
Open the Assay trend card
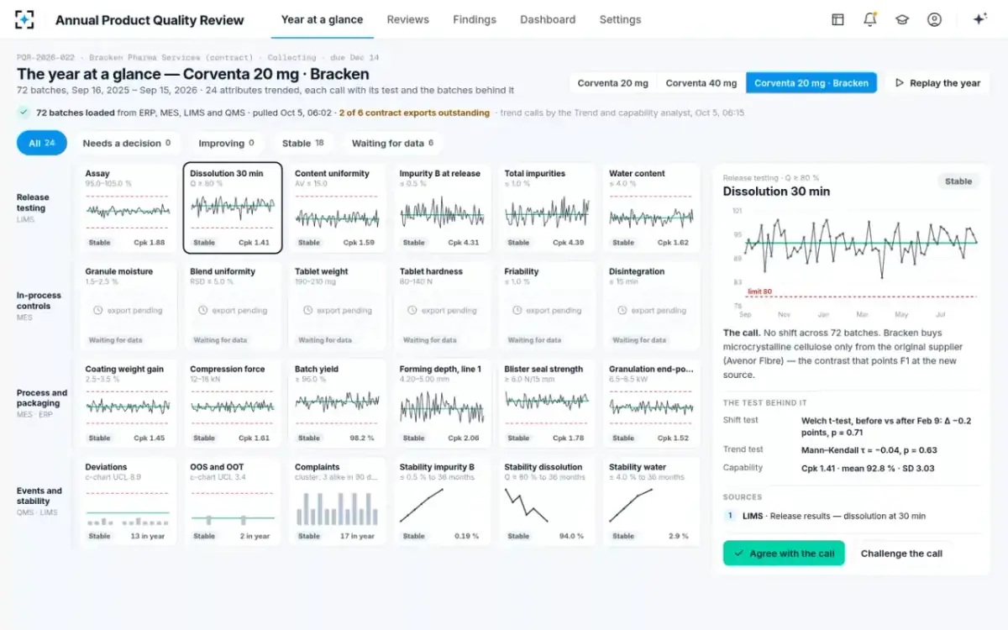(128, 207)
